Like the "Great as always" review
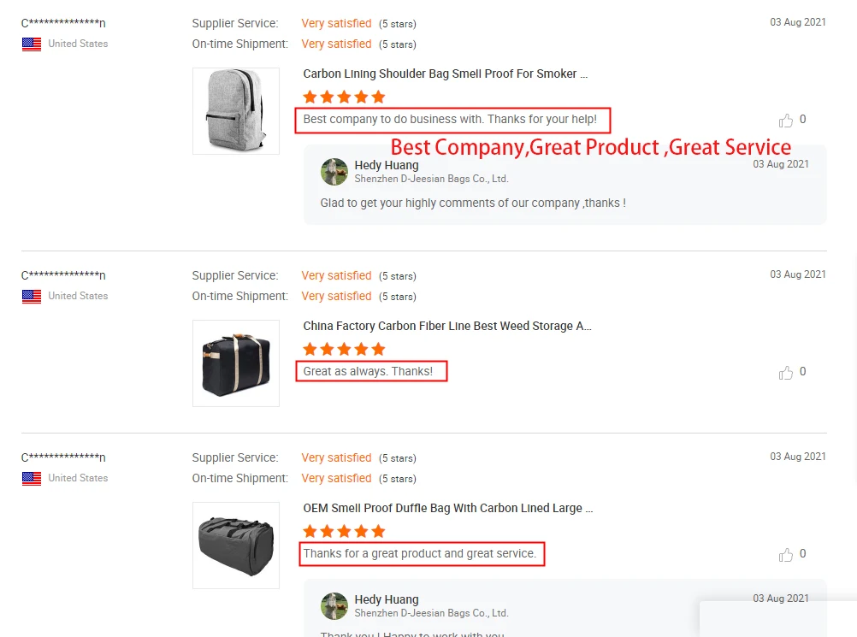This screenshot has width=857, height=637. [x=786, y=373]
